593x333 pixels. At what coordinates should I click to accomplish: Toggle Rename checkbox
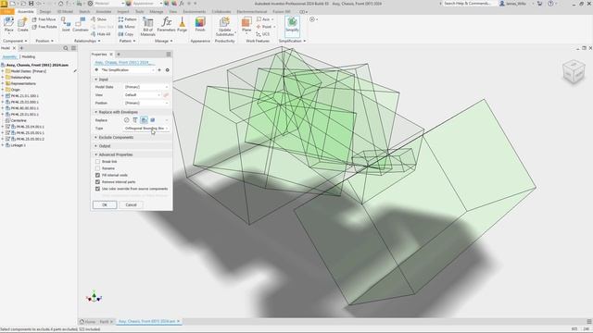pos(97,168)
